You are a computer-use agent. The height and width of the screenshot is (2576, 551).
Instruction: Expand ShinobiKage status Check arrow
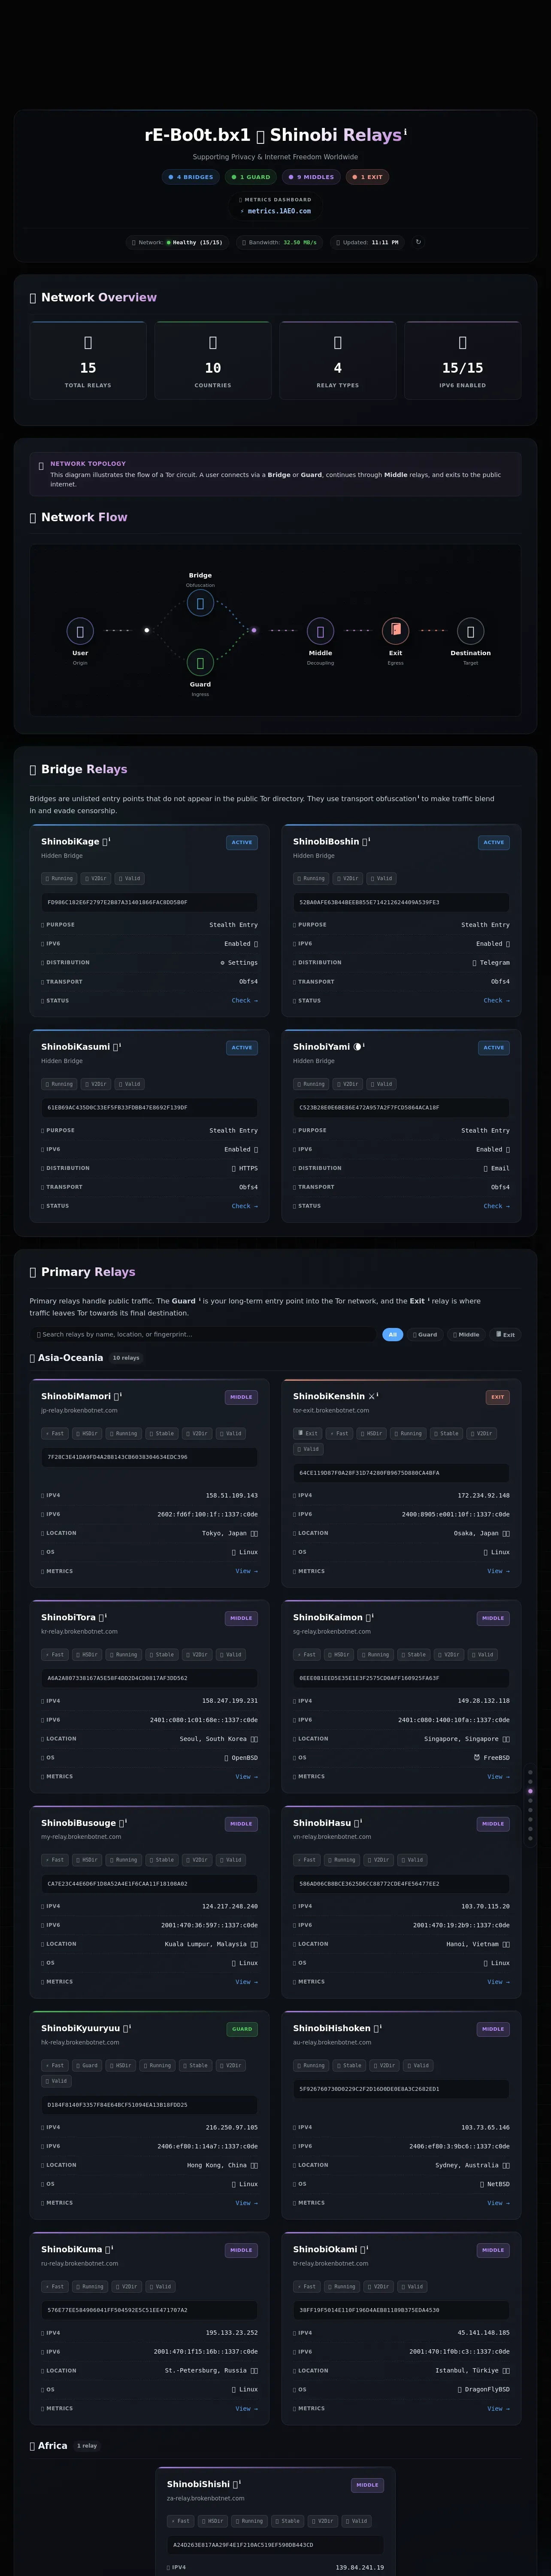pyautogui.click(x=244, y=1000)
